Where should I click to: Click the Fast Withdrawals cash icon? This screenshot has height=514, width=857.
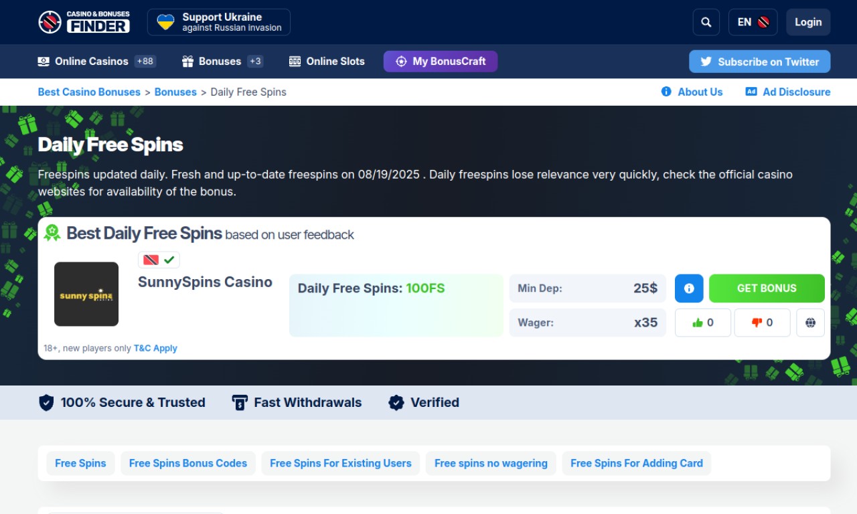click(240, 402)
